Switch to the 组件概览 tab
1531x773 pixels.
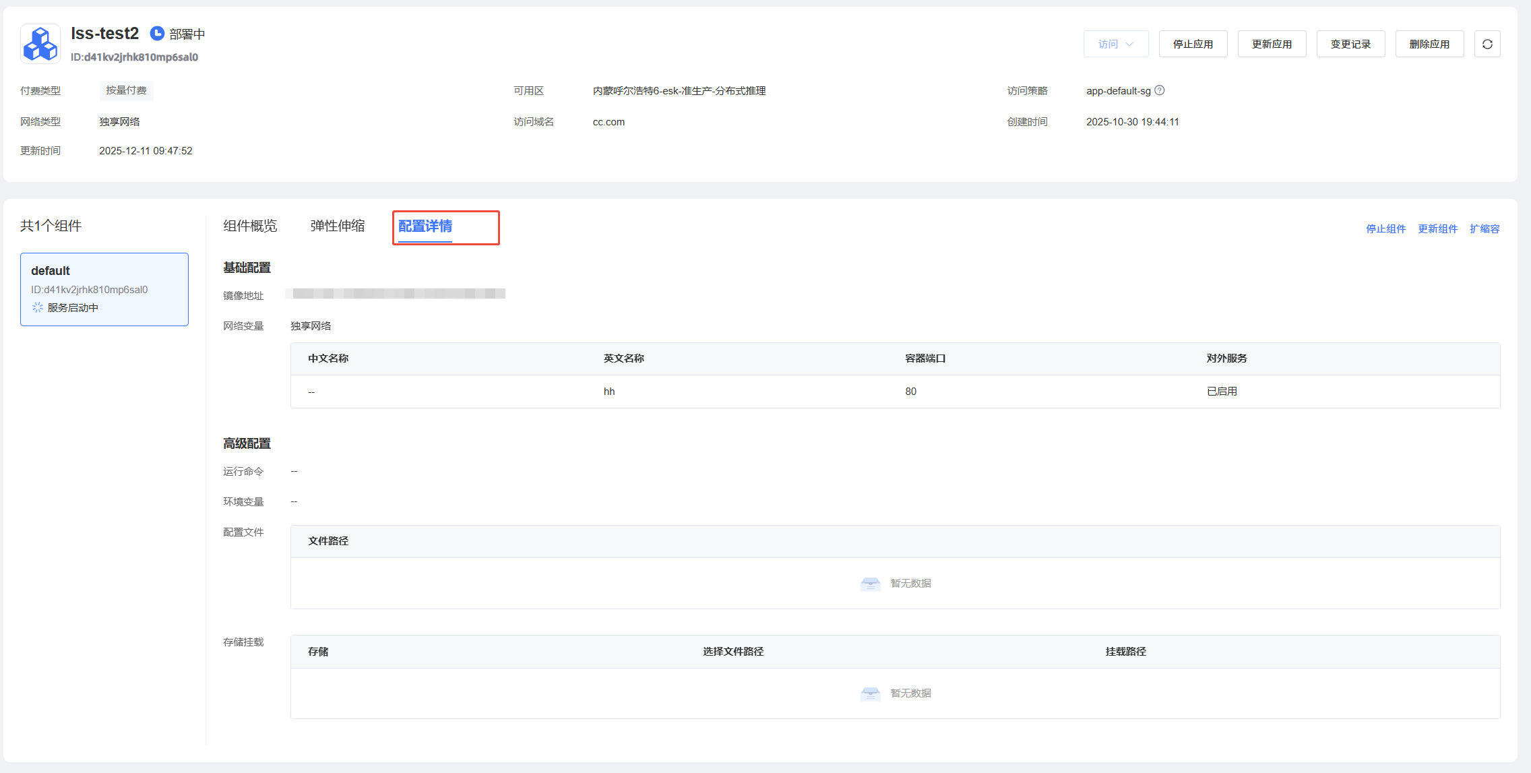tap(250, 226)
